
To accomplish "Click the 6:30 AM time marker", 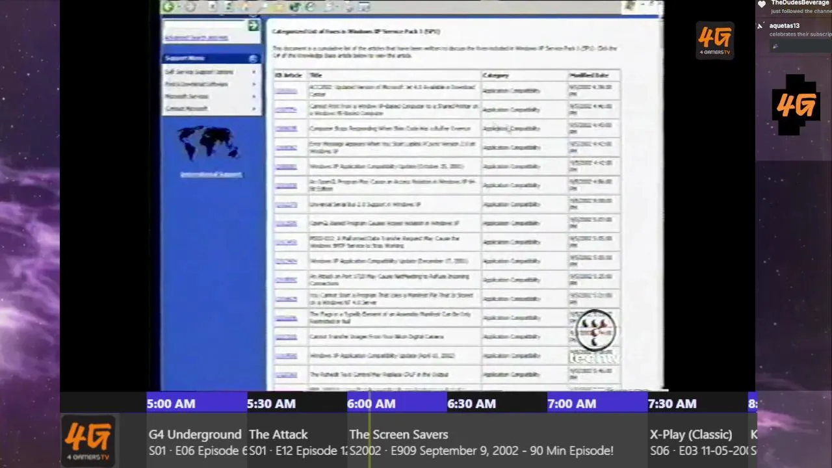I will click(x=471, y=404).
